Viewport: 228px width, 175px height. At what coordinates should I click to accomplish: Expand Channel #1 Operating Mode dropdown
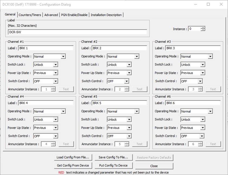(63, 57)
